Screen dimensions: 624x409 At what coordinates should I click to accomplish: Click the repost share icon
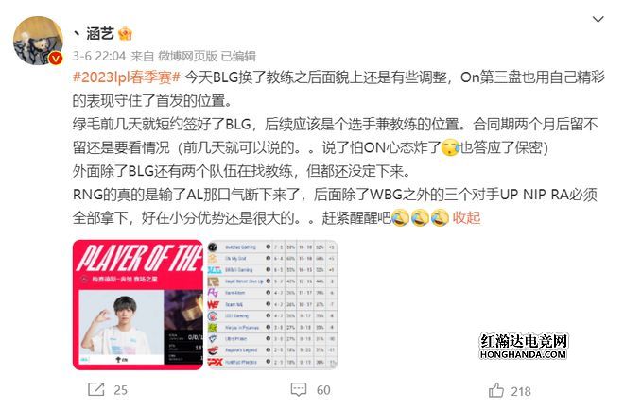point(95,389)
